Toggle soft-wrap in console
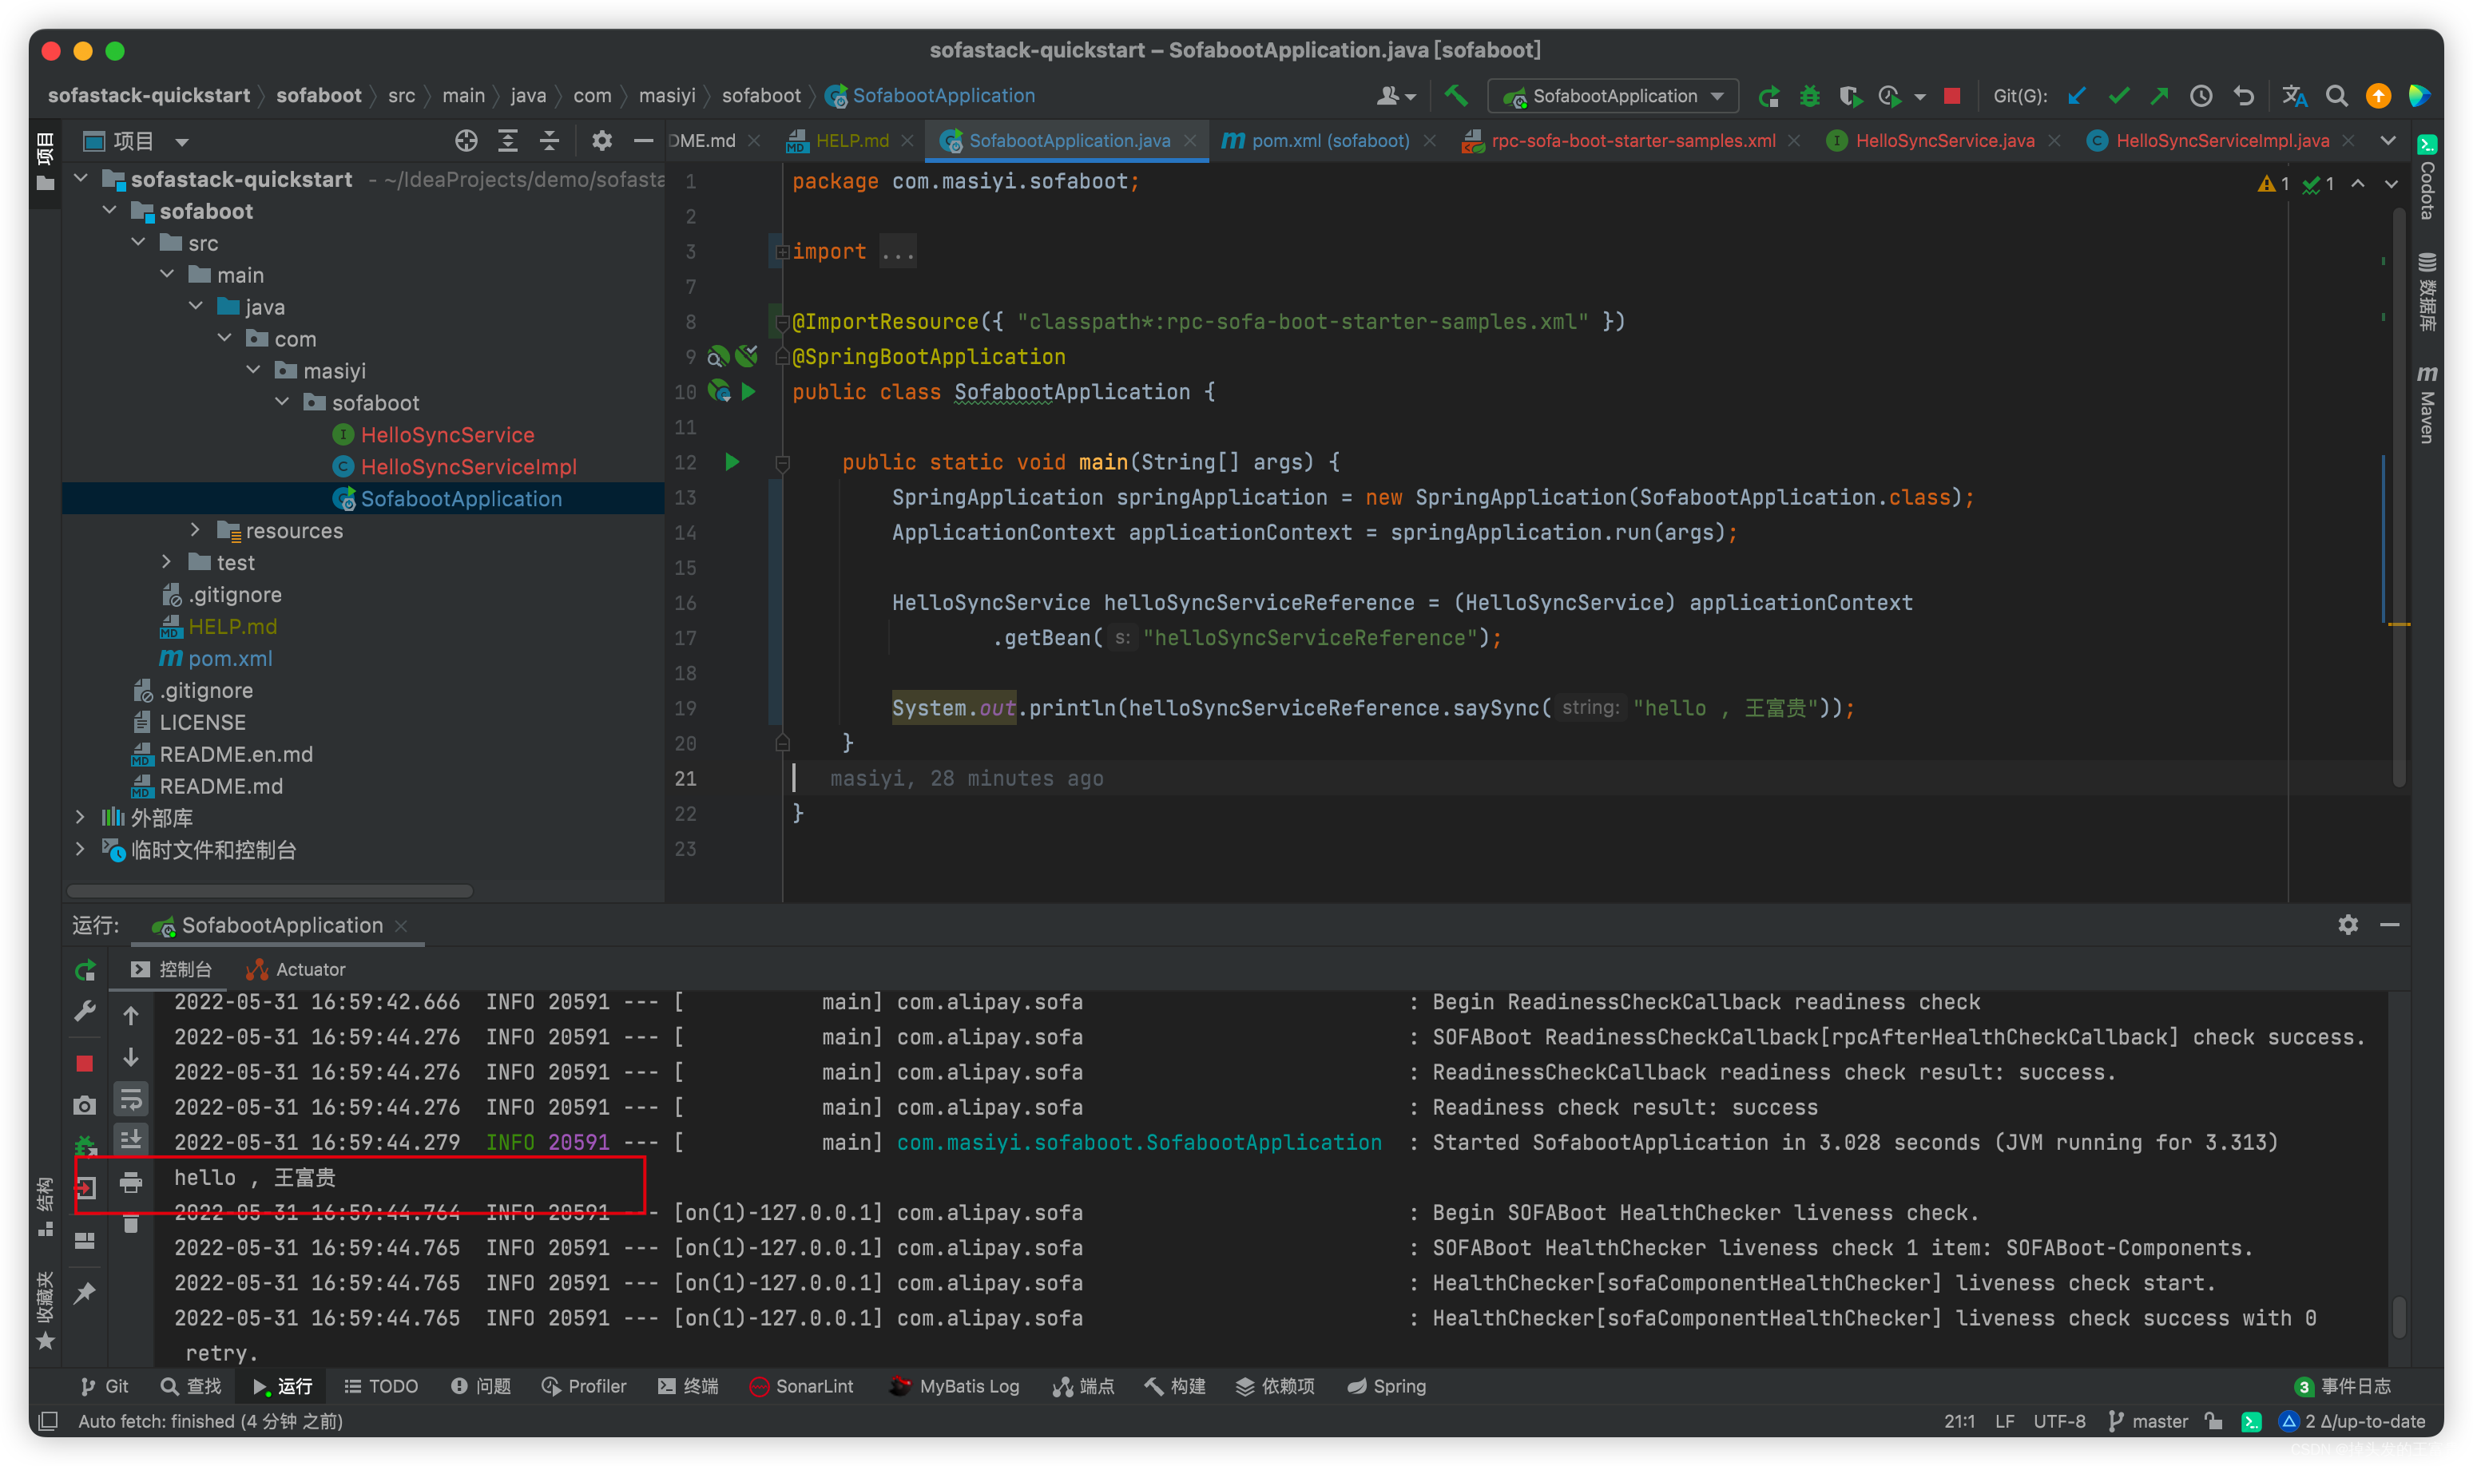Screen dimensions: 2473x1466 click(130, 1099)
